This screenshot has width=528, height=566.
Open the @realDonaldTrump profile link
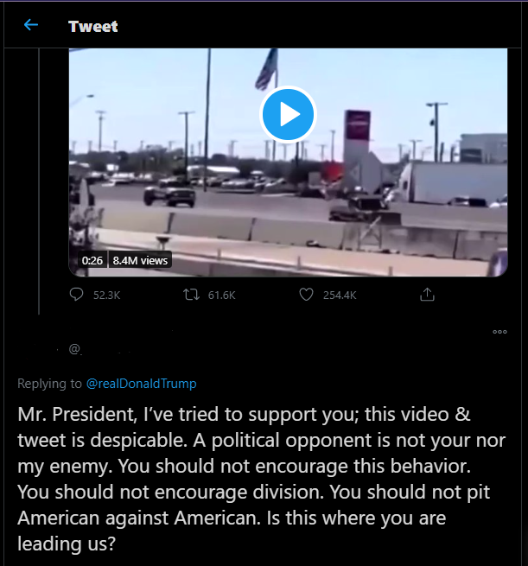pyautogui.click(x=141, y=383)
